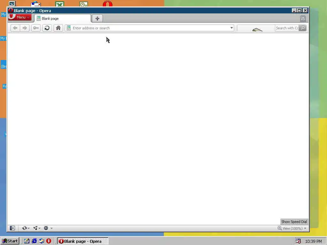Open the Windows Start menu
327x245 pixels.
coord(10,241)
